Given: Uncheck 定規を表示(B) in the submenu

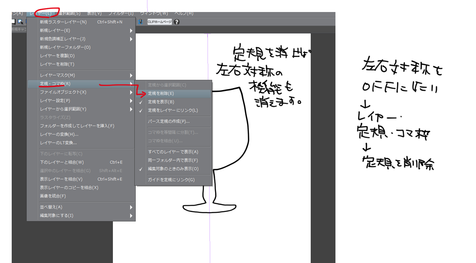Looking at the screenshot, I should click(161, 102).
